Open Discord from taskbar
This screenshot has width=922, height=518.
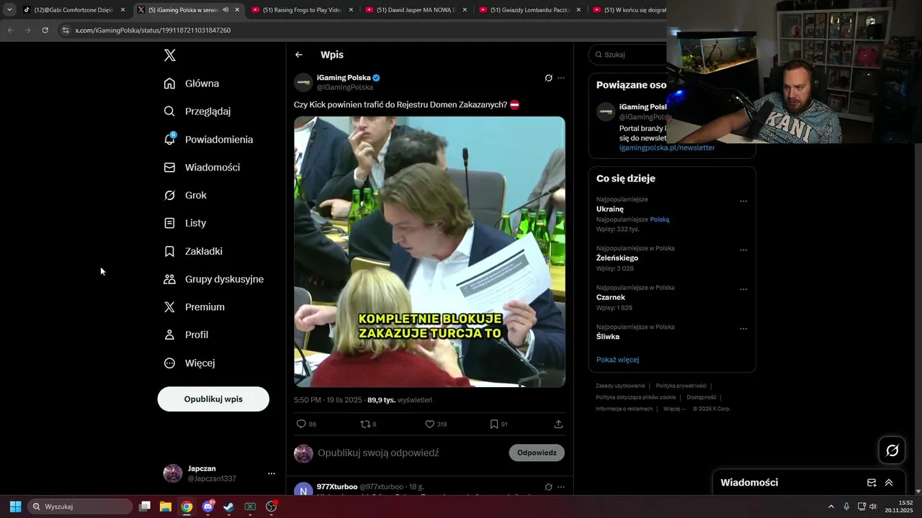point(208,506)
